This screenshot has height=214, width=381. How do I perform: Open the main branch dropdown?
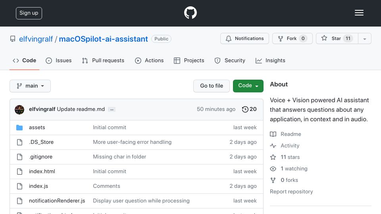coord(30,86)
